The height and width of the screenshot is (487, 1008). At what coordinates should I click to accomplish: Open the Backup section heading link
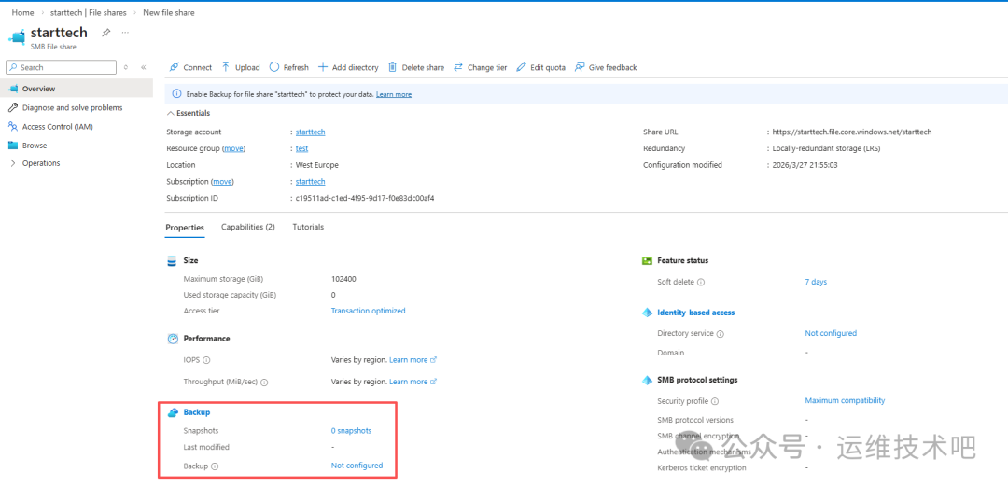tap(197, 412)
